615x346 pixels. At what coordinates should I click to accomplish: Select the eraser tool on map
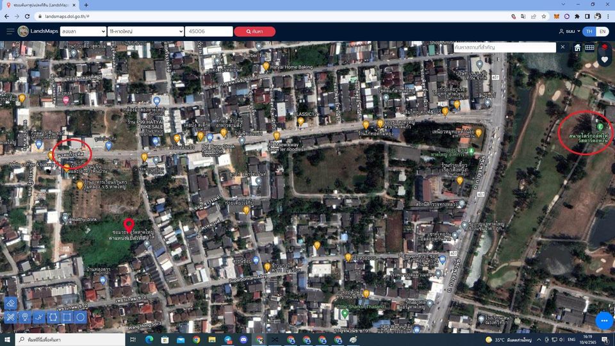[x=11, y=303]
